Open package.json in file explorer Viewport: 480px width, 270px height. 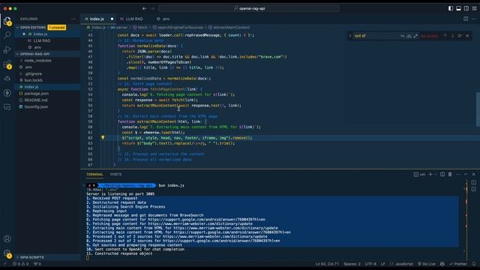pyautogui.click(x=37, y=94)
